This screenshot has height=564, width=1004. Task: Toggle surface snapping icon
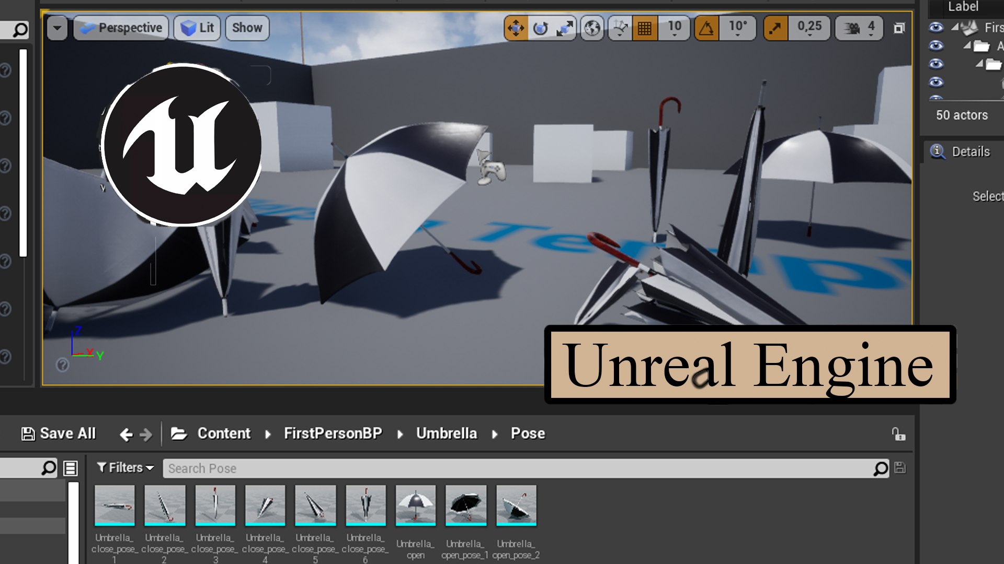coord(620,28)
